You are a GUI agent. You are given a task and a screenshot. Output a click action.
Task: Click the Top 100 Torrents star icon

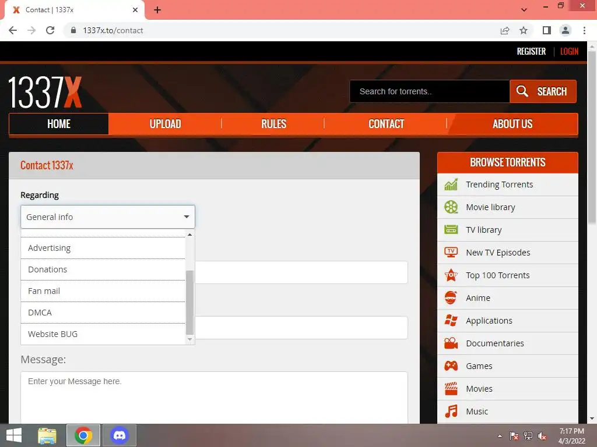(451, 275)
